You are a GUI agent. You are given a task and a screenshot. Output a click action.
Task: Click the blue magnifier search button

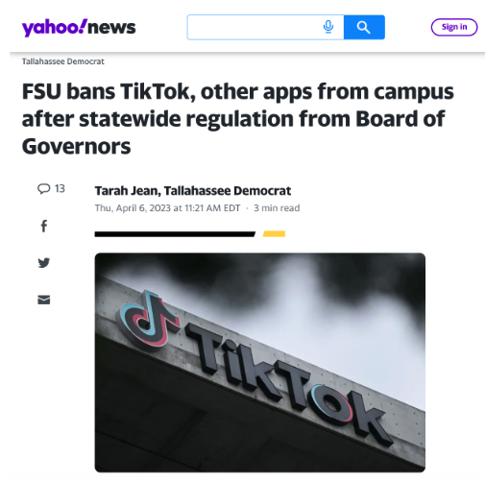364,27
